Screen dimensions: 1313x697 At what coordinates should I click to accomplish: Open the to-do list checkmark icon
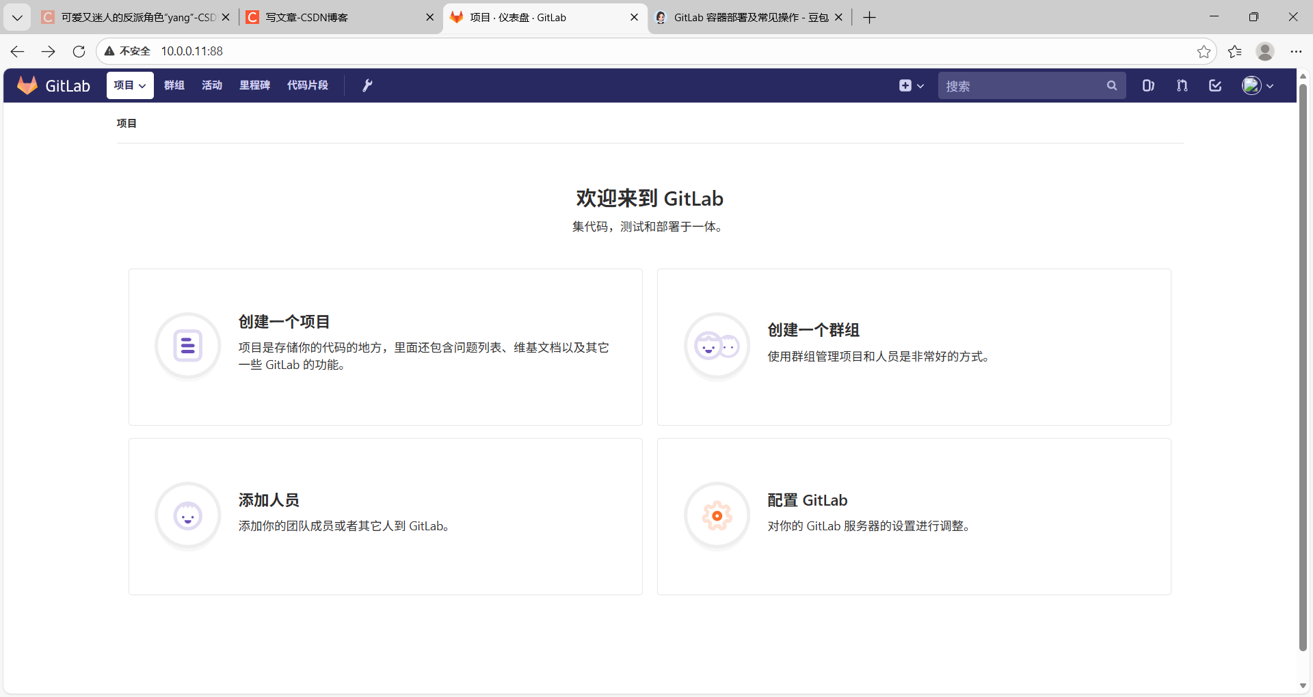pos(1215,85)
